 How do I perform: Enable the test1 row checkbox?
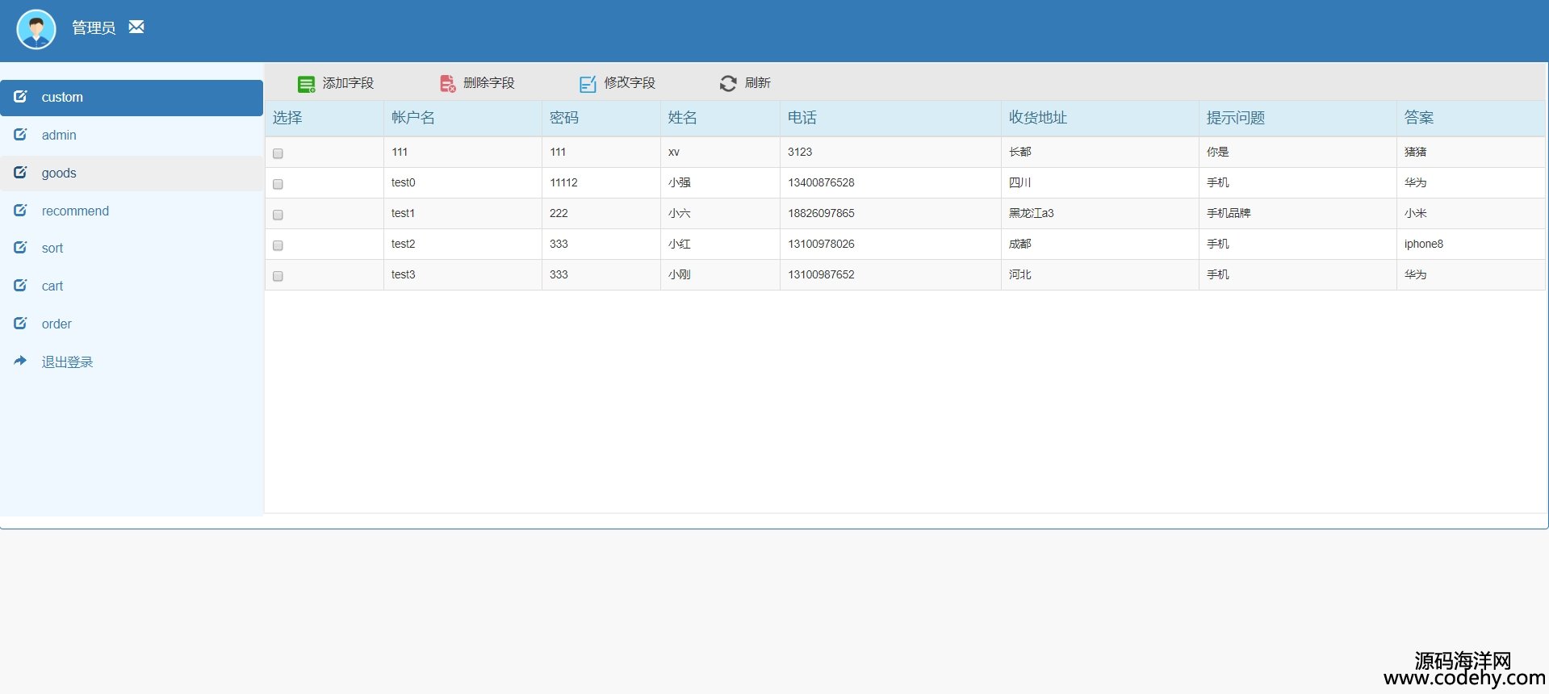pos(278,215)
